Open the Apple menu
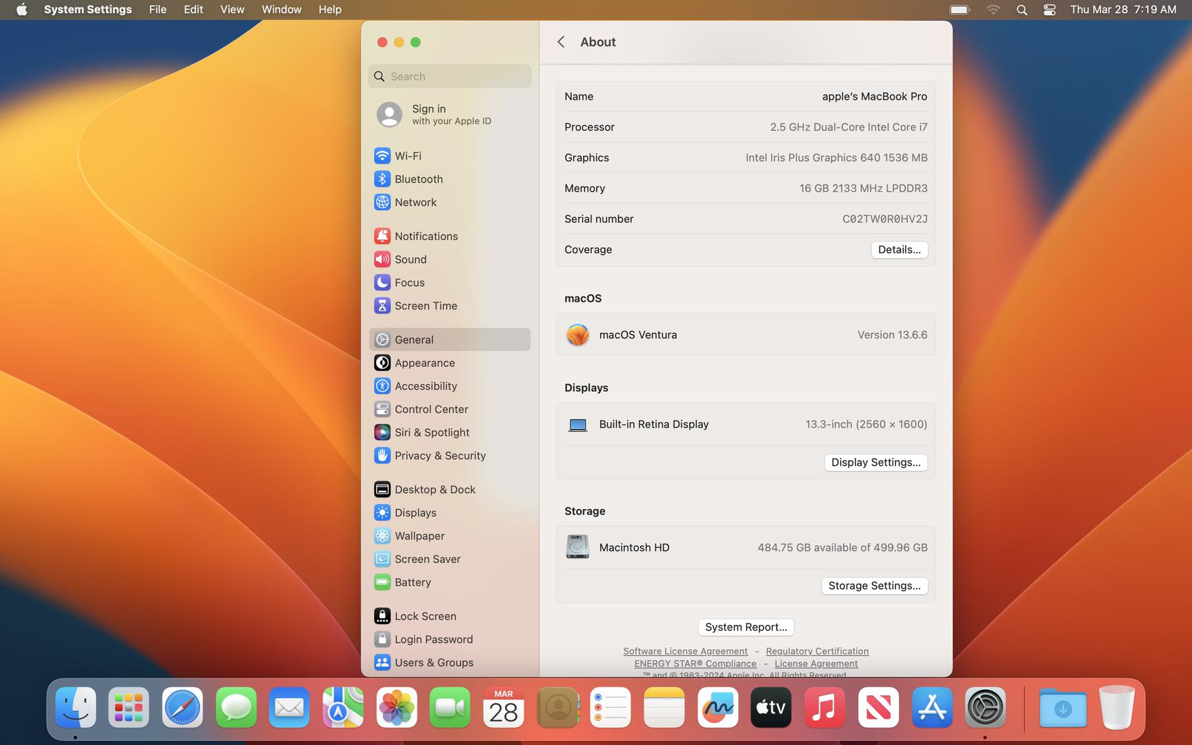Screen dimensions: 1192x745 click(22, 10)
